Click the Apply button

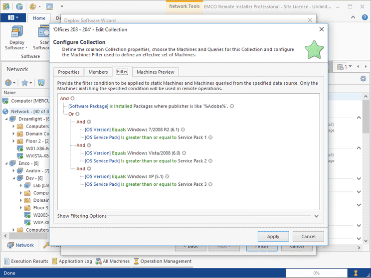pyautogui.click(x=273, y=237)
